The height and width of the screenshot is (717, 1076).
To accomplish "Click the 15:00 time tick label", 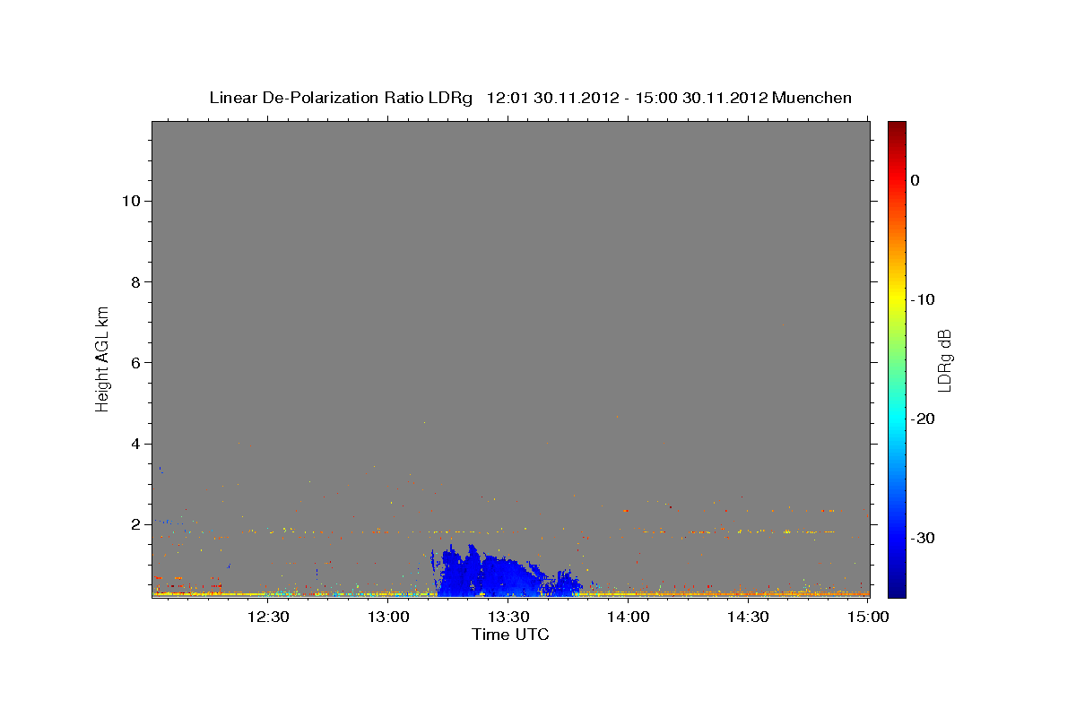I will pos(869,617).
